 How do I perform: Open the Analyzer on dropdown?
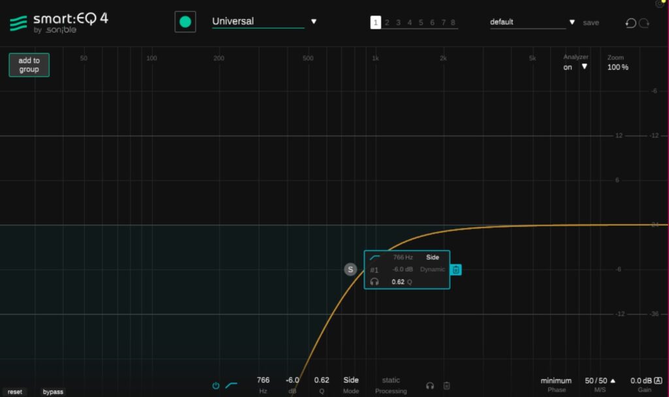pos(584,67)
